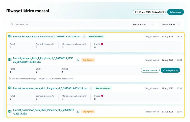Open the date range picker 13 Aug - 20 Aug 2025

point(149,12)
